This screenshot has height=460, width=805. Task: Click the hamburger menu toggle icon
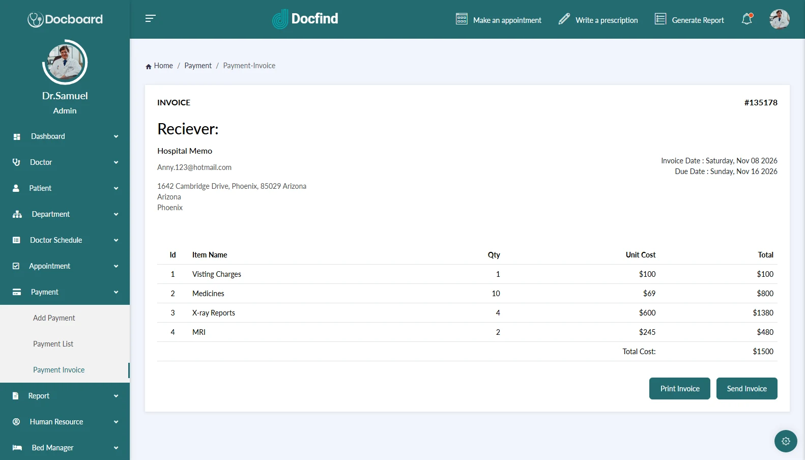(150, 19)
